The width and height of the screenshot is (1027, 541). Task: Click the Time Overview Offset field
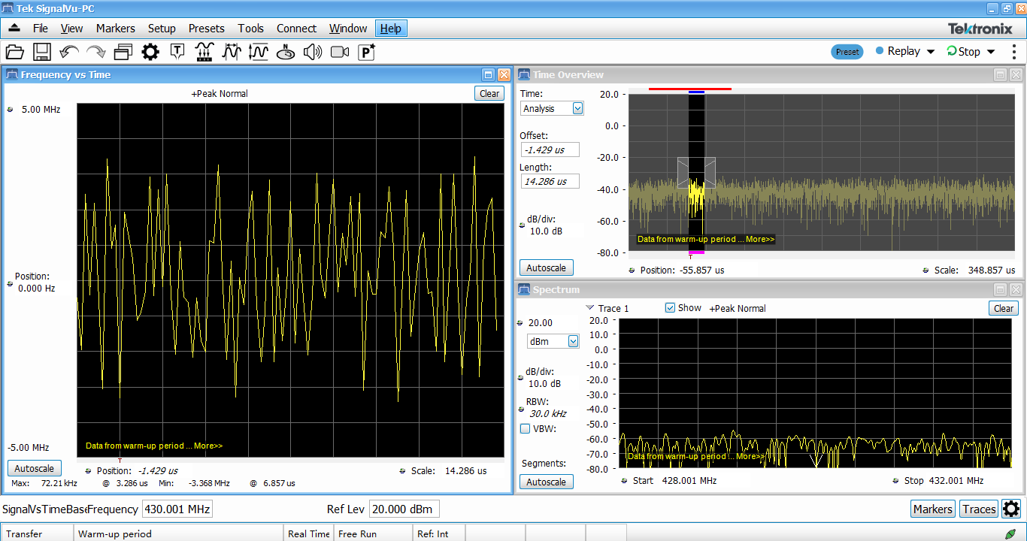click(x=550, y=150)
